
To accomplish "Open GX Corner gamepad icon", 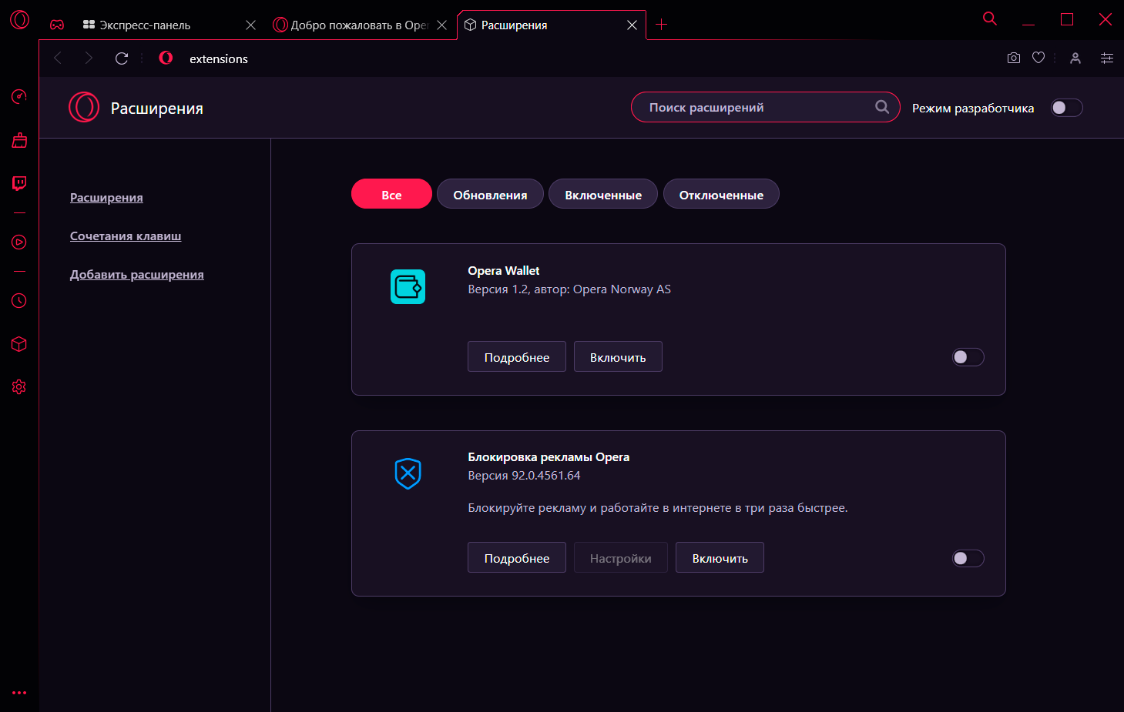I will [57, 25].
